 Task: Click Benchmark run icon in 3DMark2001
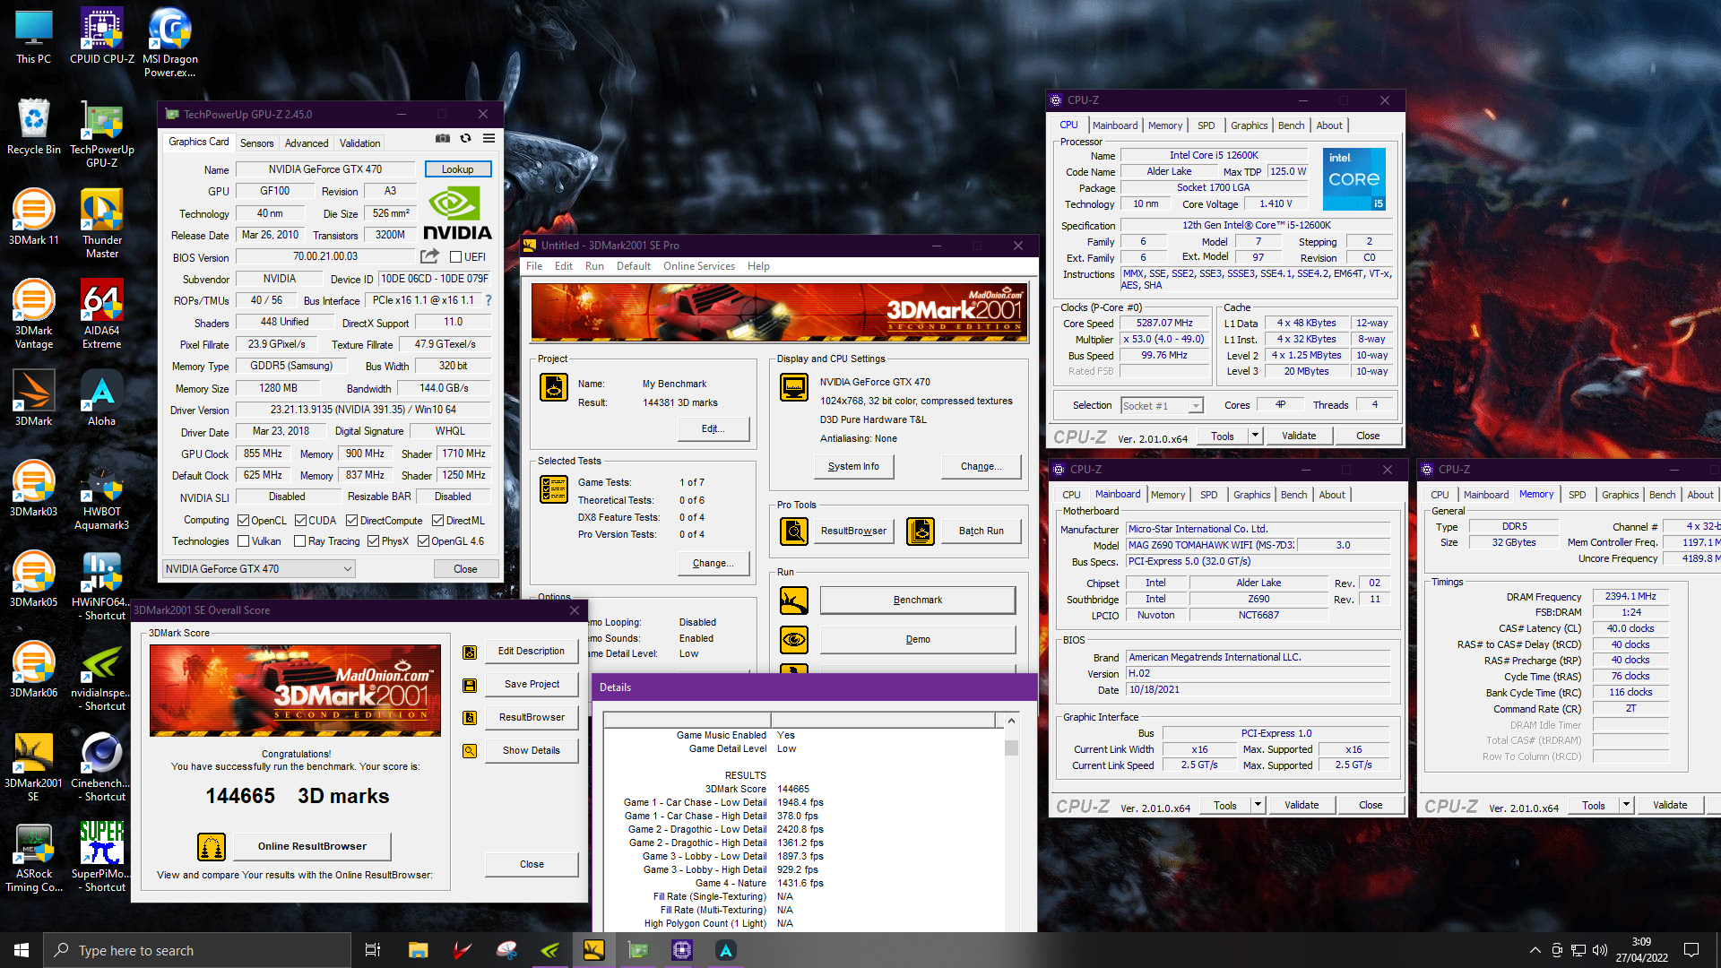tap(794, 600)
